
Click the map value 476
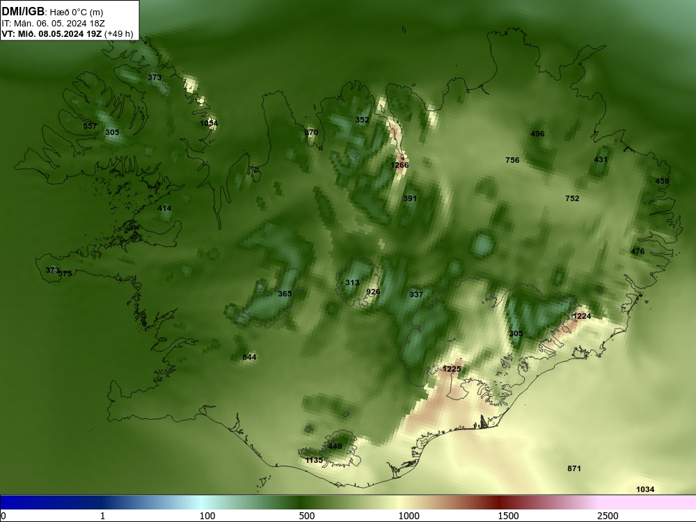(x=638, y=251)
